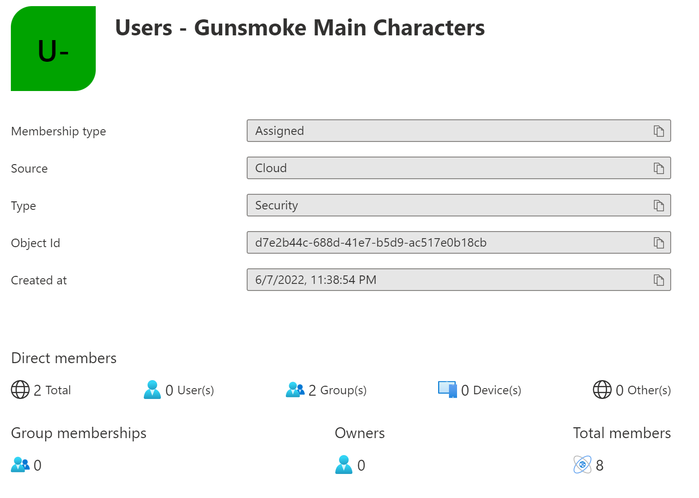The height and width of the screenshot is (498, 699).
Task: Copy the Type field value
Action: pyautogui.click(x=659, y=205)
